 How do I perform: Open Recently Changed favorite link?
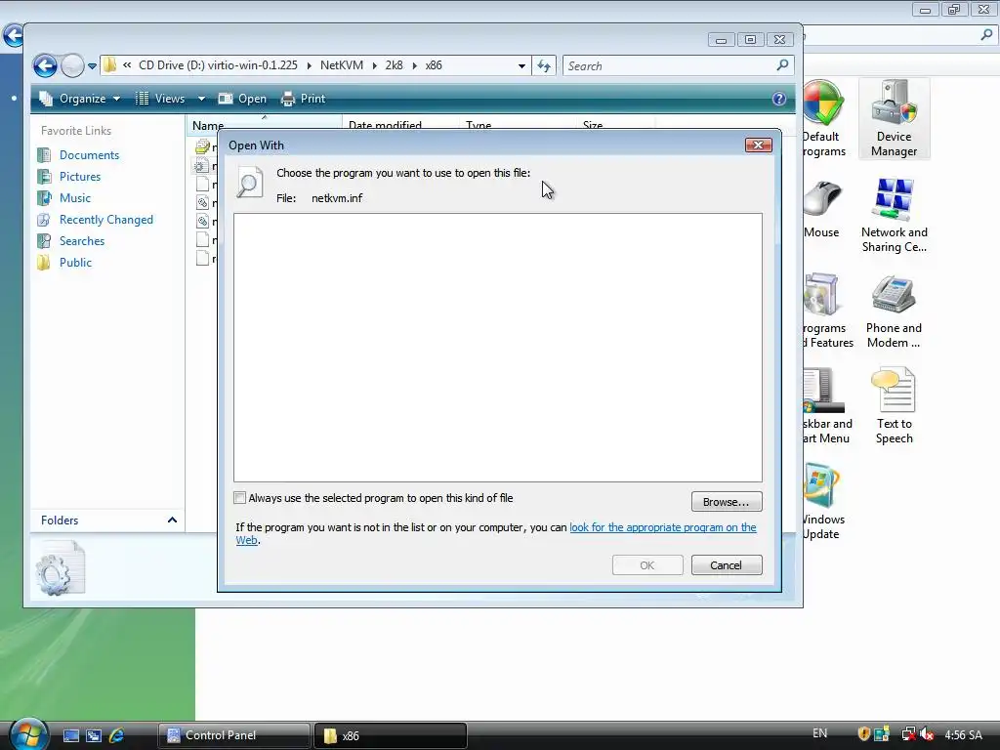105,220
